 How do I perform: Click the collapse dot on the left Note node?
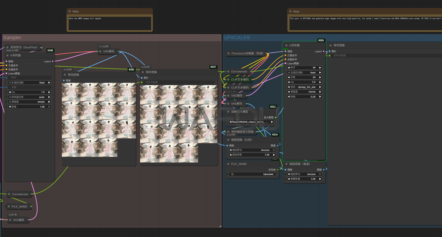click(x=70, y=11)
